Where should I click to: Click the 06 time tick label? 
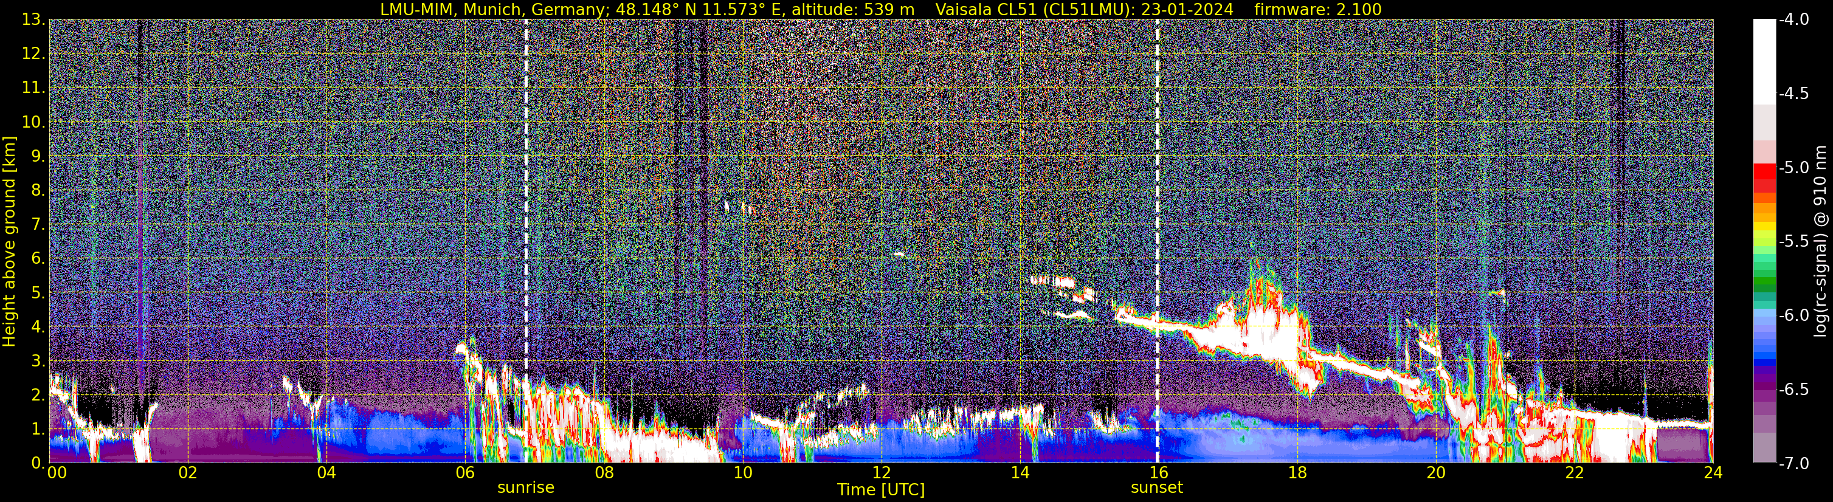click(x=464, y=473)
